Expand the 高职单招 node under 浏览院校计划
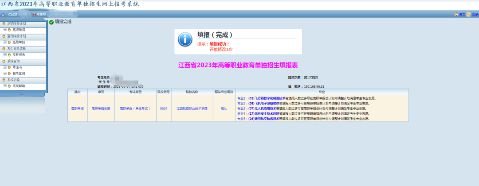Viewport: 479px width, 186px height. (5, 30)
